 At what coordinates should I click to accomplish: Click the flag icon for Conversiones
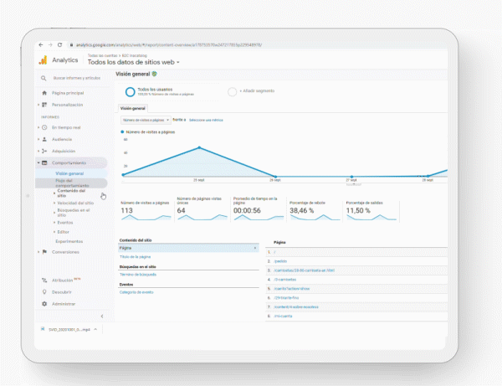44,252
